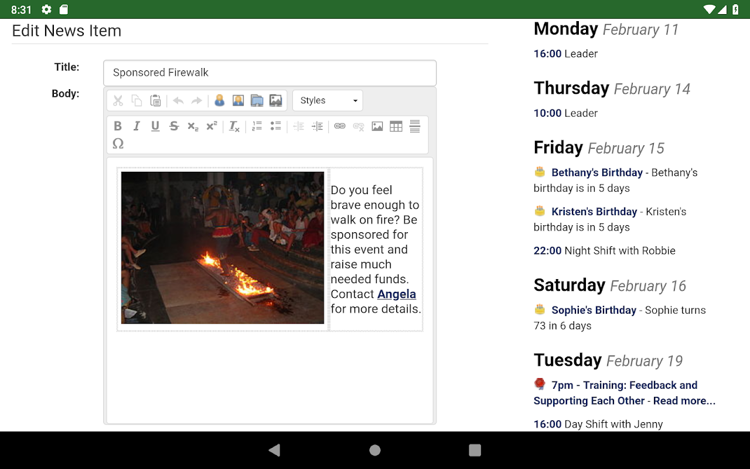The image size is (750, 469).
Task: Click the superscript icon
Action: (212, 126)
